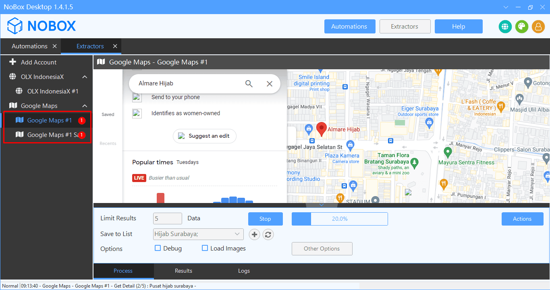Clear the Almare Hijab search with X

pyautogui.click(x=270, y=83)
